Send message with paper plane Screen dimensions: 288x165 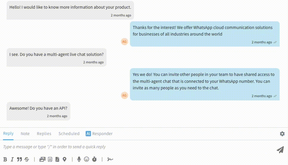(x=280, y=149)
